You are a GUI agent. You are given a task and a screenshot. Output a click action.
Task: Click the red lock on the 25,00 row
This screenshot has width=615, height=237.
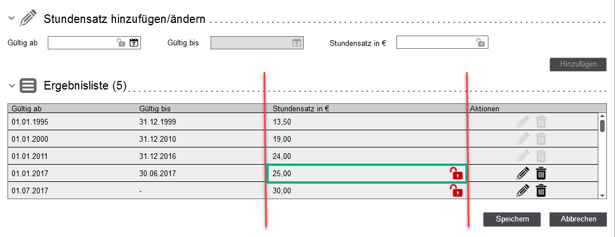pyautogui.click(x=456, y=173)
